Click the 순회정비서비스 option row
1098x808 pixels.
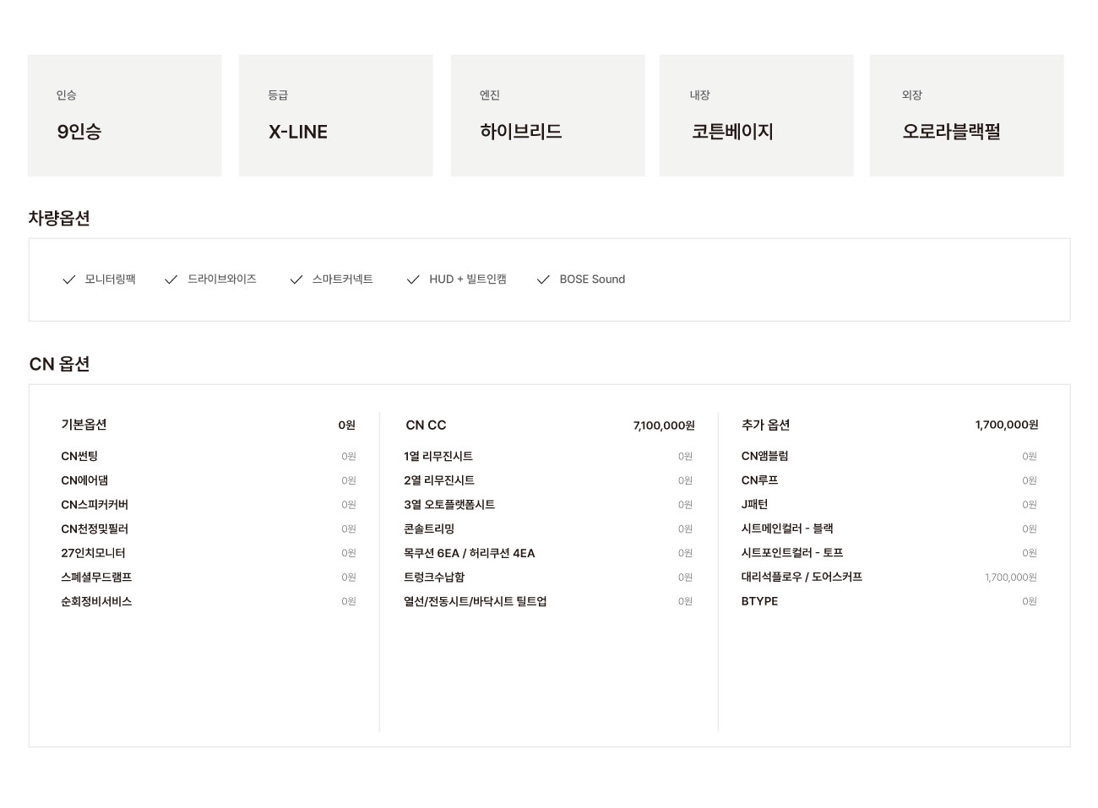[209, 601]
